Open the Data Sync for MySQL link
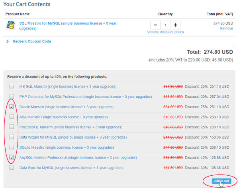 click(x=71, y=168)
